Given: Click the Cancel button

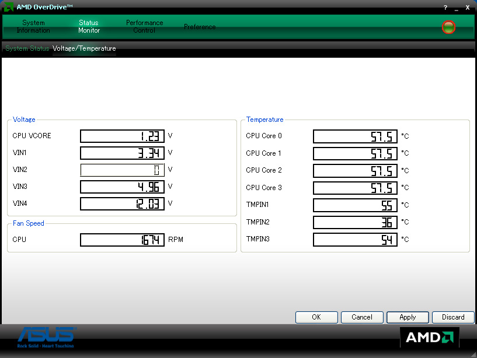Looking at the screenshot, I should (x=362, y=317).
